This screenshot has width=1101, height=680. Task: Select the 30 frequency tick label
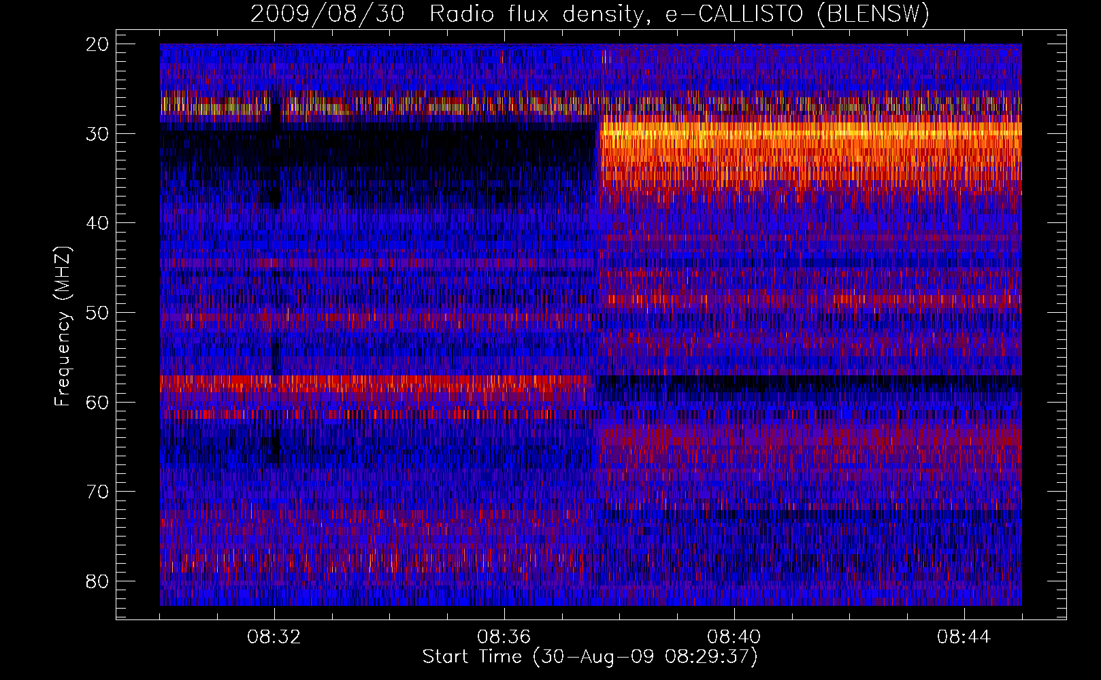click(99, 133)
